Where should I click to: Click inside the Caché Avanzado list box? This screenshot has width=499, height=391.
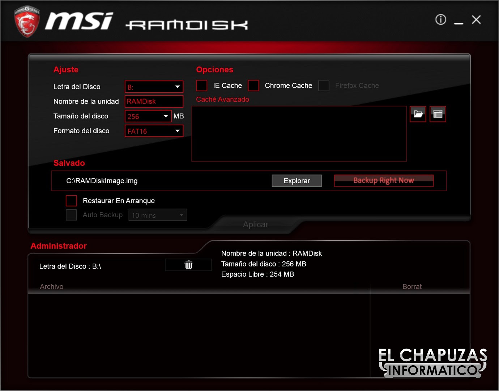pyautogui.click(x=299, y=134)
